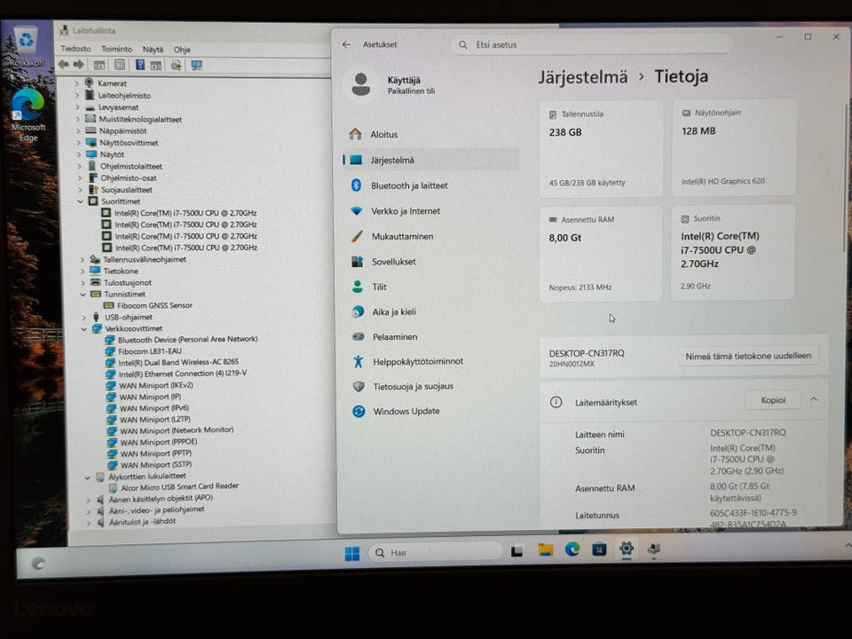Expand the Näyttösovittimet node
This screenshot has width=852, height=639.
[x=79, y=143]
